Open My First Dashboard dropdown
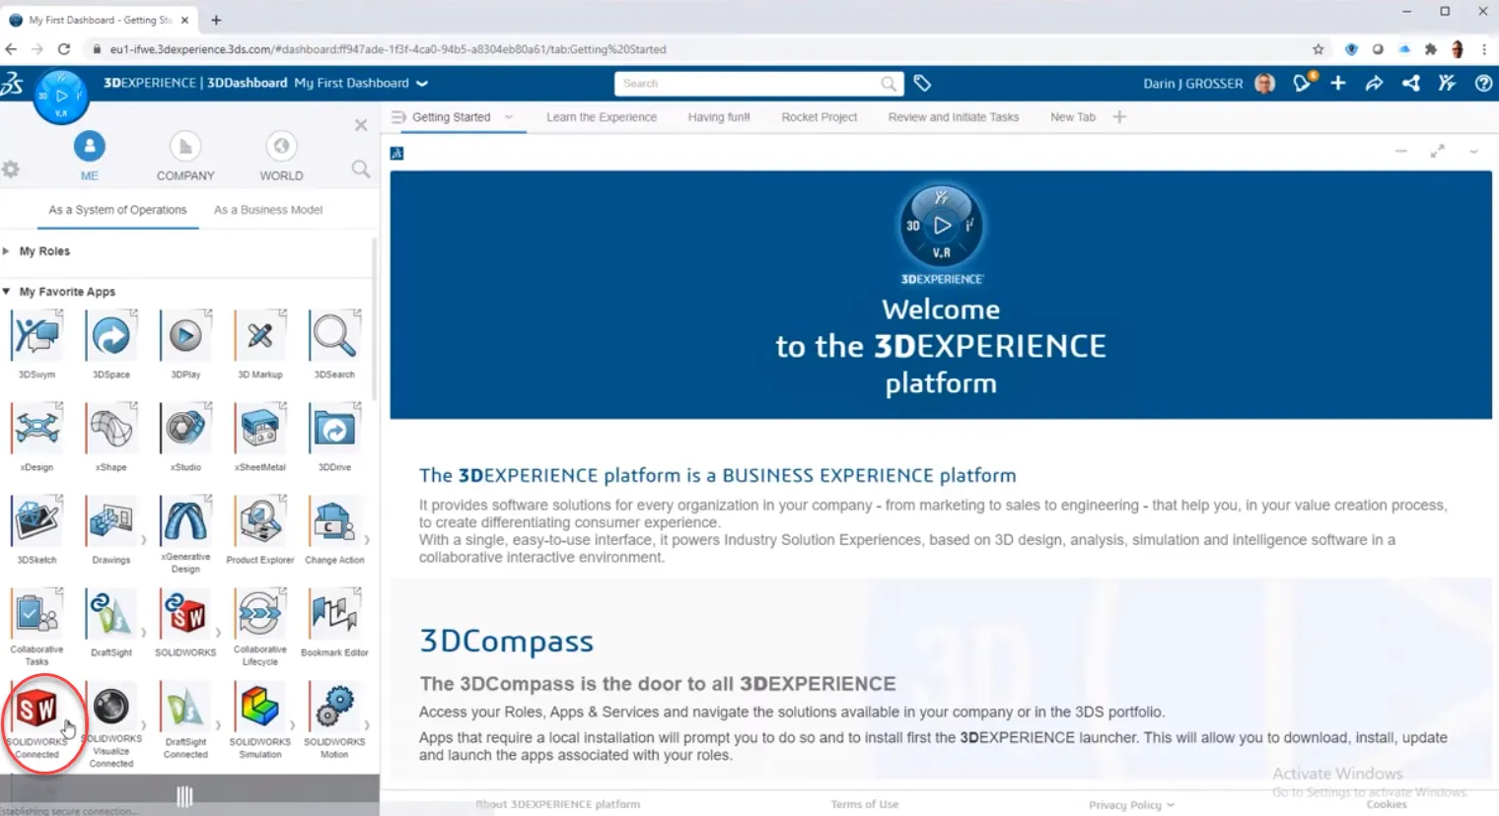Screen dimensions: 1499x816 point(422,84)
